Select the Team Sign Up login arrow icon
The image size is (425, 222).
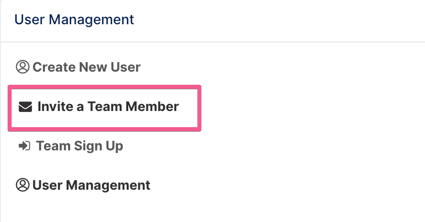pyautogui.click(x=24, y=146)
